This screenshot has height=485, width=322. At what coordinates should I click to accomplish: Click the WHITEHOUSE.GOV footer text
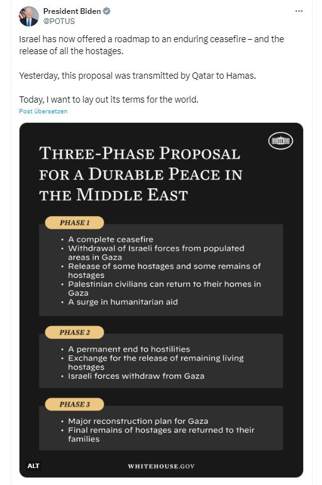(x=161, y=466)
